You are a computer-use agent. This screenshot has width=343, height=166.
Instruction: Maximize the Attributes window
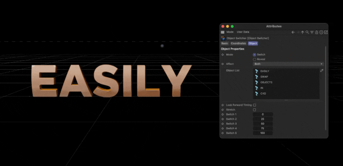coord(232,26)
